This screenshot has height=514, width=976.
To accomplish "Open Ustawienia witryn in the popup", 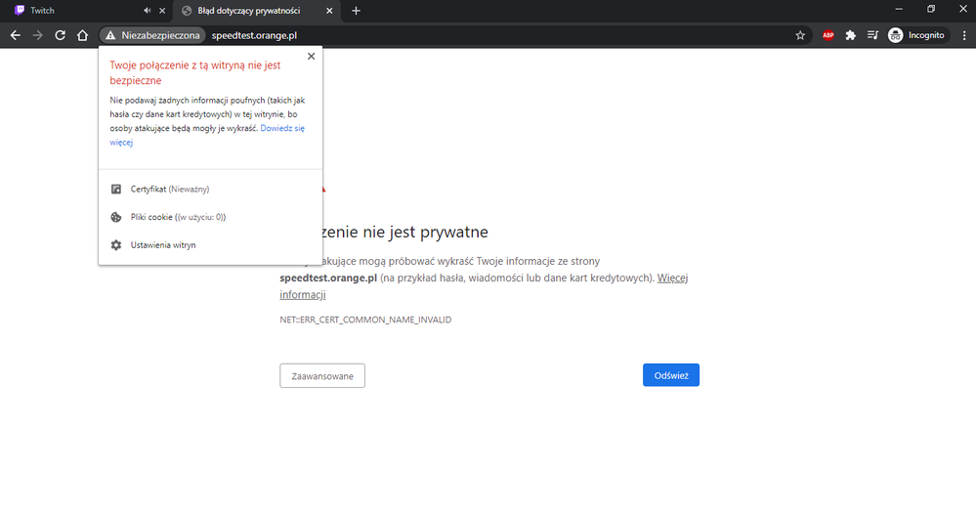I will (162, 245).
